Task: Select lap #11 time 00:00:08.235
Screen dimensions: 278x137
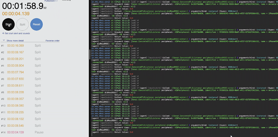Action: click(15, 112)
